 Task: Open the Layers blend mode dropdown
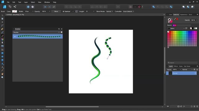point(187,69)
